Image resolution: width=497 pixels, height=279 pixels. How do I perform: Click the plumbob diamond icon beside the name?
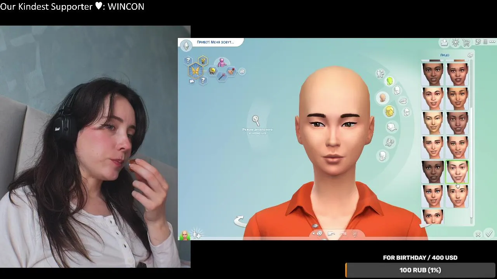(186, 46)
